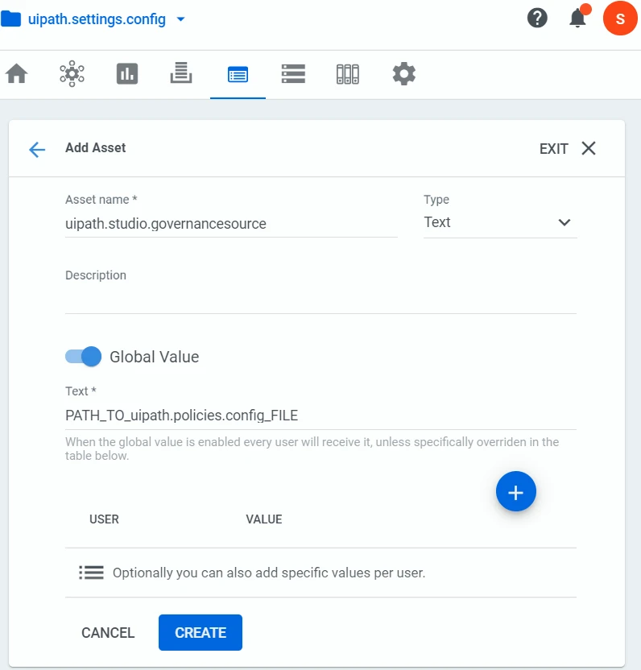641x670 pixels.
Task: Expand the uipath.settings.config folder dropdown arrow
Action: click(180, 19)
